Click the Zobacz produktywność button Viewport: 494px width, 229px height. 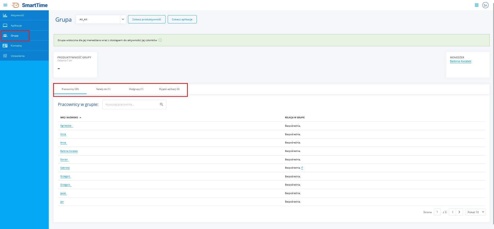(147, 19)
